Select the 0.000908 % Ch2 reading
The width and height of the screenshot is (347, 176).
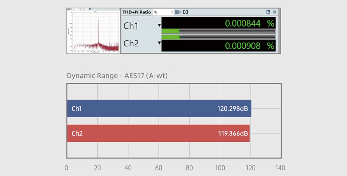(249, 46)
